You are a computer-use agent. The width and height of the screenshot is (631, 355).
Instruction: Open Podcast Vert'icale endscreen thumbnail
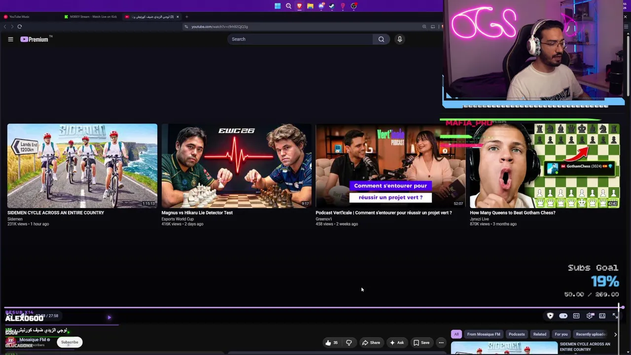pos(390,166)
